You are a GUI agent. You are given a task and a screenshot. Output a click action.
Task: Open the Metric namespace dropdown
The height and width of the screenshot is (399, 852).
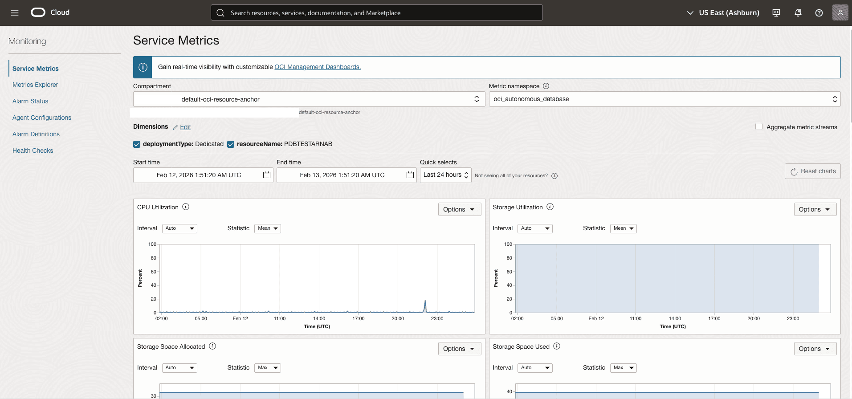click(x=664, y=99)
